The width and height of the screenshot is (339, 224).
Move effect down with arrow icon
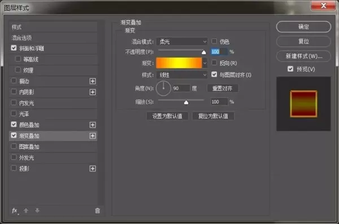click(37, 210)
